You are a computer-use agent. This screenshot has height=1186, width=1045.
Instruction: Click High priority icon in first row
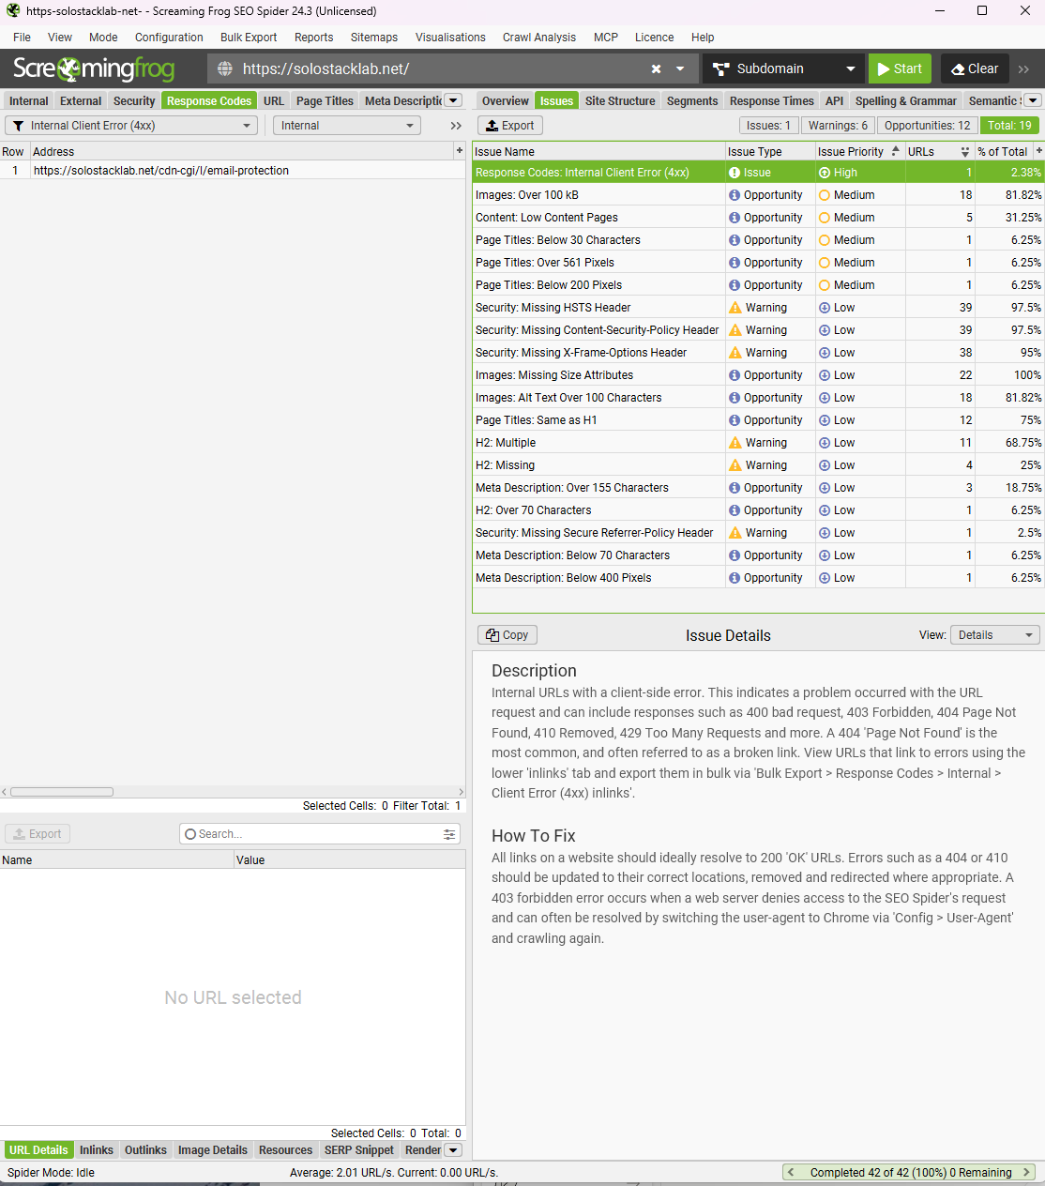[825, 173]
